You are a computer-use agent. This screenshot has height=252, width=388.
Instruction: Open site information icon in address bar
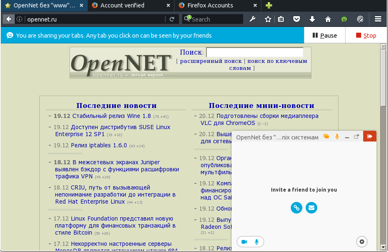(19, 19)
